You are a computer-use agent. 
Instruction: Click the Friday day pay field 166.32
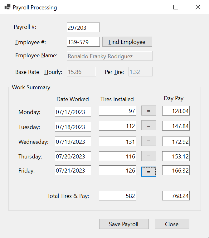176,170
